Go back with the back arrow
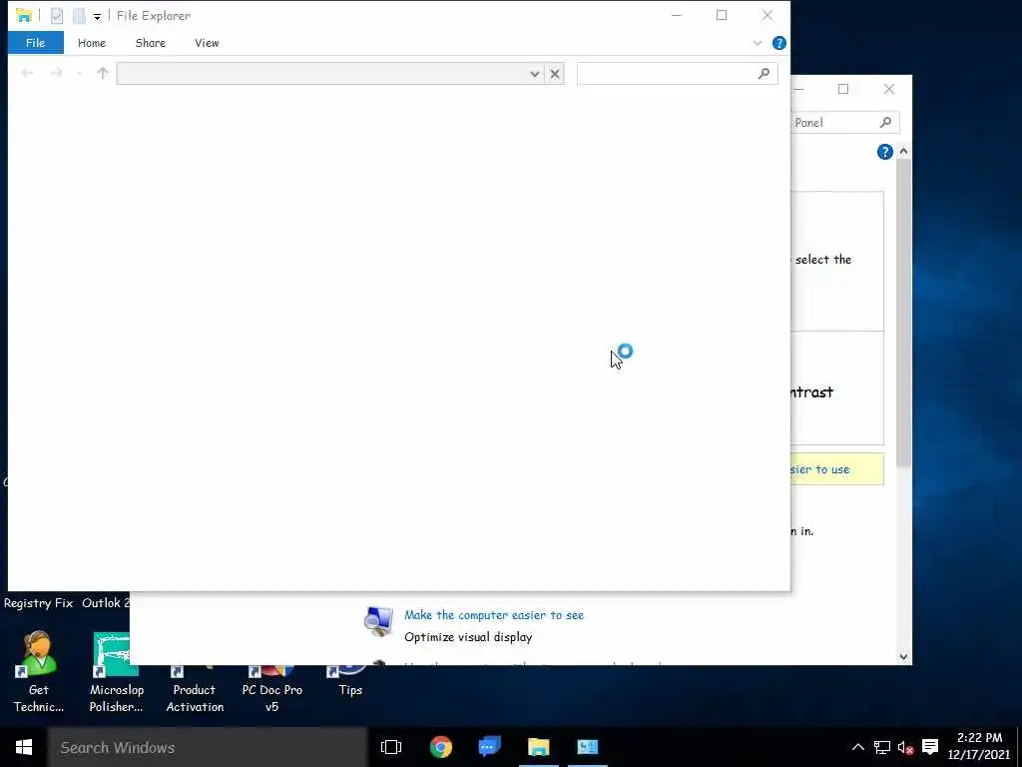The image size is (1022, 767). (27, 73)
